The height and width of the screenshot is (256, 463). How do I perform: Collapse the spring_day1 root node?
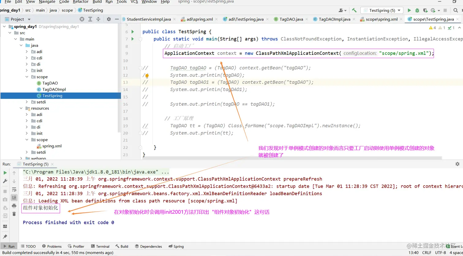pyautogui.click(x=4, y=27)
